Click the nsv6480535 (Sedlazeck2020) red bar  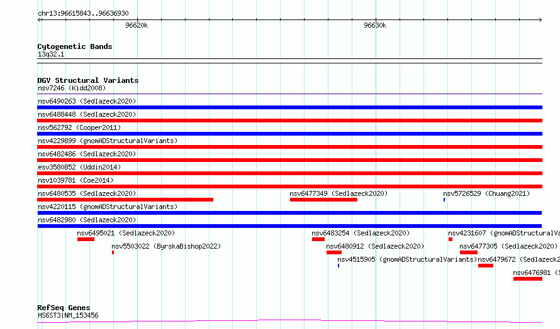(125, 200)
